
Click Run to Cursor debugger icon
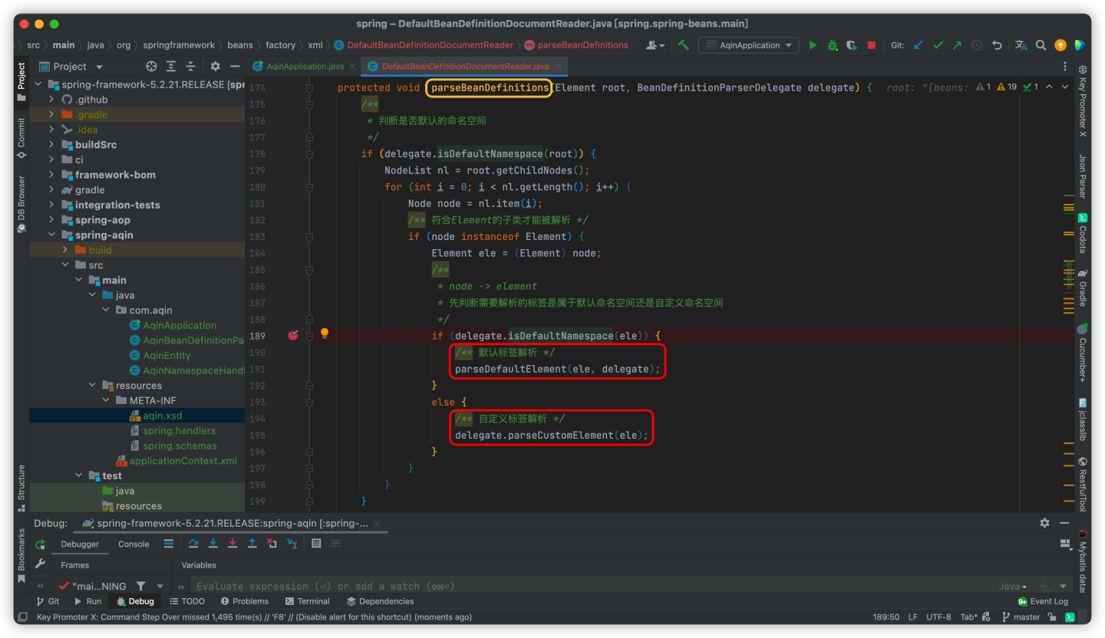click(292, 544)
